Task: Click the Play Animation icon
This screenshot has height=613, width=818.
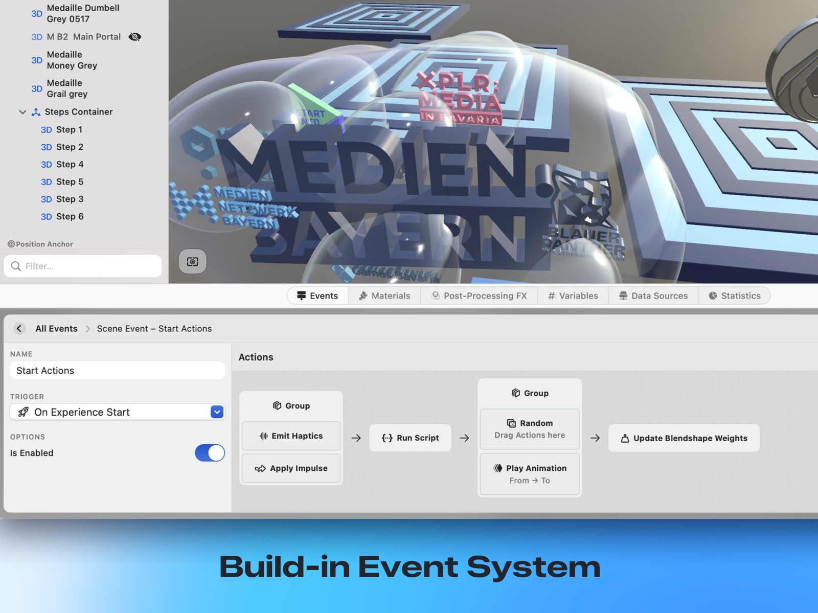Action: click(498, 468)
